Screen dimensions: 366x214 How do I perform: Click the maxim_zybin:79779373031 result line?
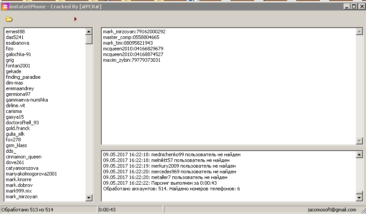point(131,60)
